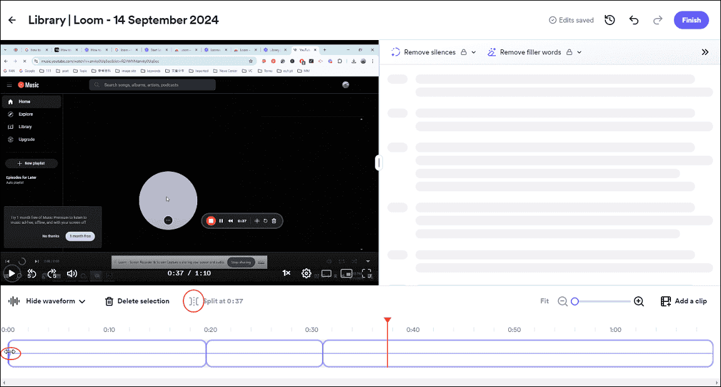721x387 pixels.
Task: Go back using the top-left arrow
Action: coord(12,20)
